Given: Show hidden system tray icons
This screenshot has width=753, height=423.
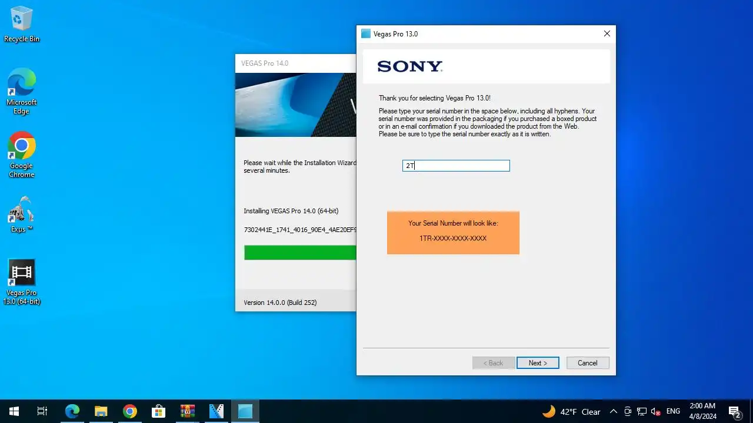Looking at the screenshot, I should coord(613,412).
